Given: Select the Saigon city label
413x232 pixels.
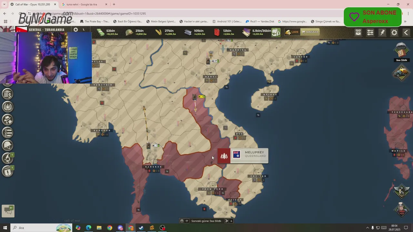Looking at the screenshot, I should (235, 200).
